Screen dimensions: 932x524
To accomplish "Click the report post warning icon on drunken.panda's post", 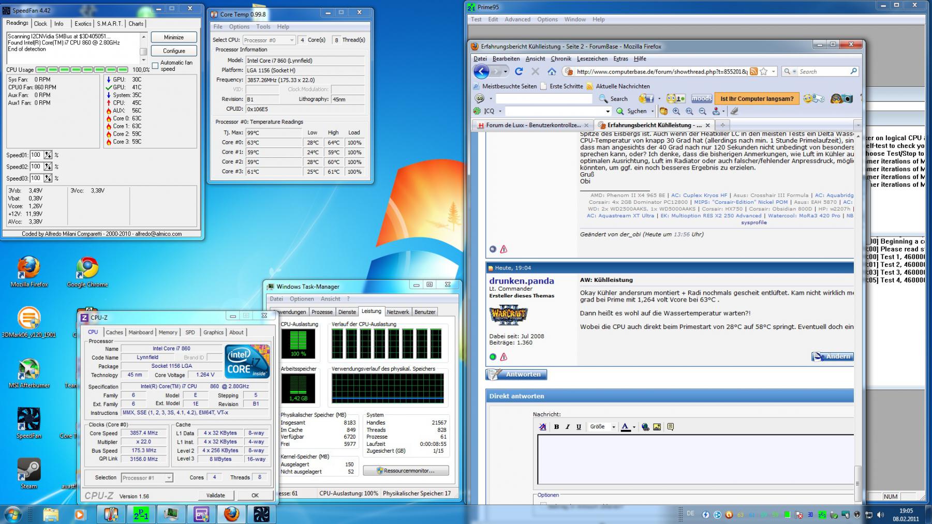I will pyautogui.click(x=504, y=357).
